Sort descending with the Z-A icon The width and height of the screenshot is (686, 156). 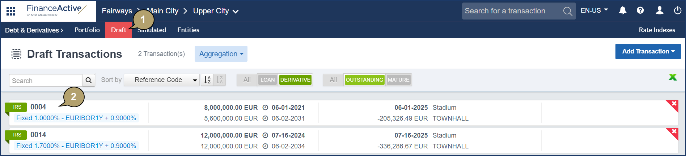click(220, 80)
